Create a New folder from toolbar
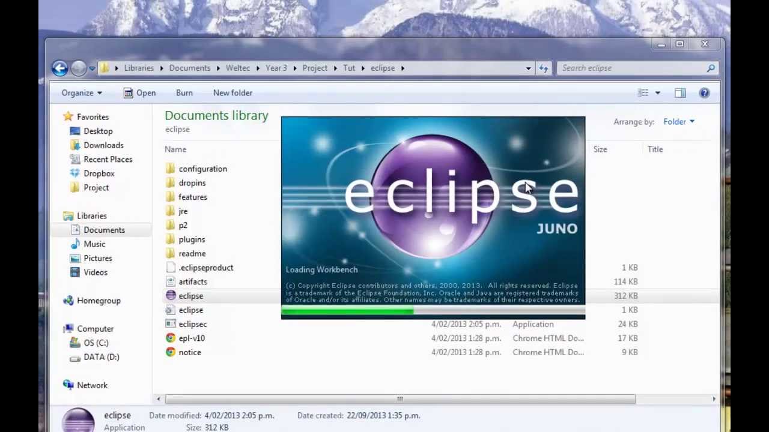The width and height of the screenshot is (769, 432). click(x=233, y=93)
